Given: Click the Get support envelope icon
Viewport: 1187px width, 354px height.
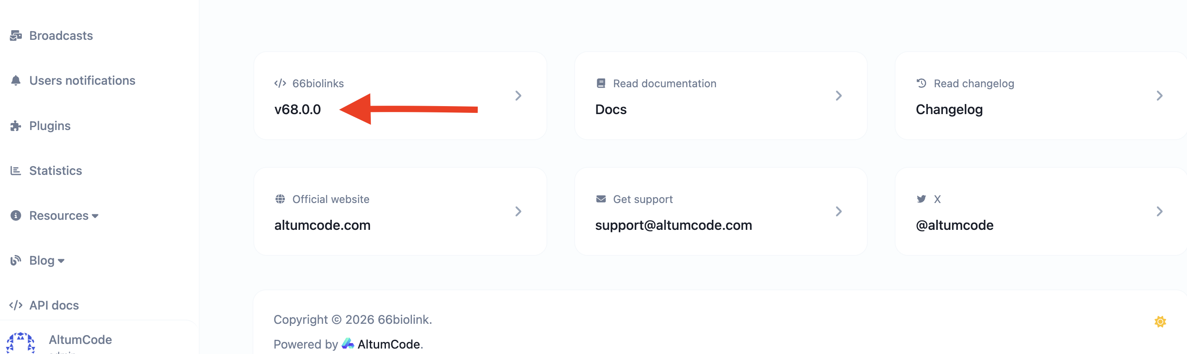Looking at the screenshot, I should [601, 199].
